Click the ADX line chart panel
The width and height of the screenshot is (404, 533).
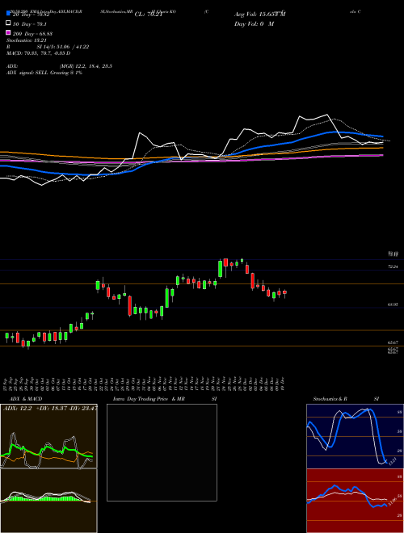pyautogui.click(x=48, y=436)
